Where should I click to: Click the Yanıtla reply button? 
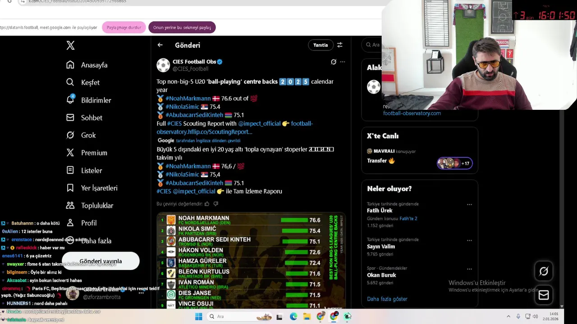pos(321,45)
